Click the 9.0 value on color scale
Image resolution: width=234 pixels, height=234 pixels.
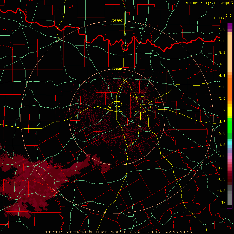tap(222, 41)
